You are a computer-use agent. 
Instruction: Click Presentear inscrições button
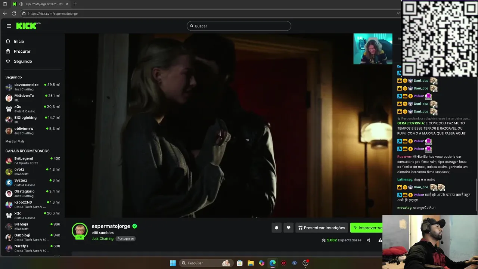click(322, 228)
